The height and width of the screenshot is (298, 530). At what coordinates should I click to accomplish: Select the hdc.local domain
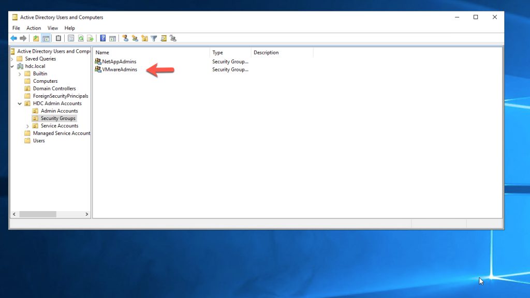[x=35, y=66]
